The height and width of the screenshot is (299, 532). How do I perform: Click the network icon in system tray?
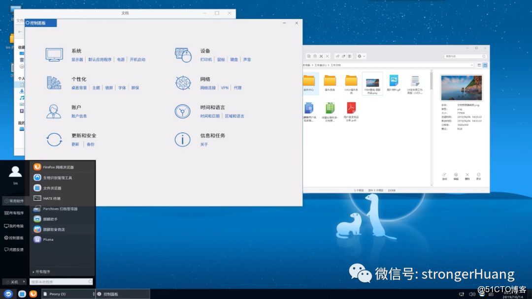[x=462, y=294]
